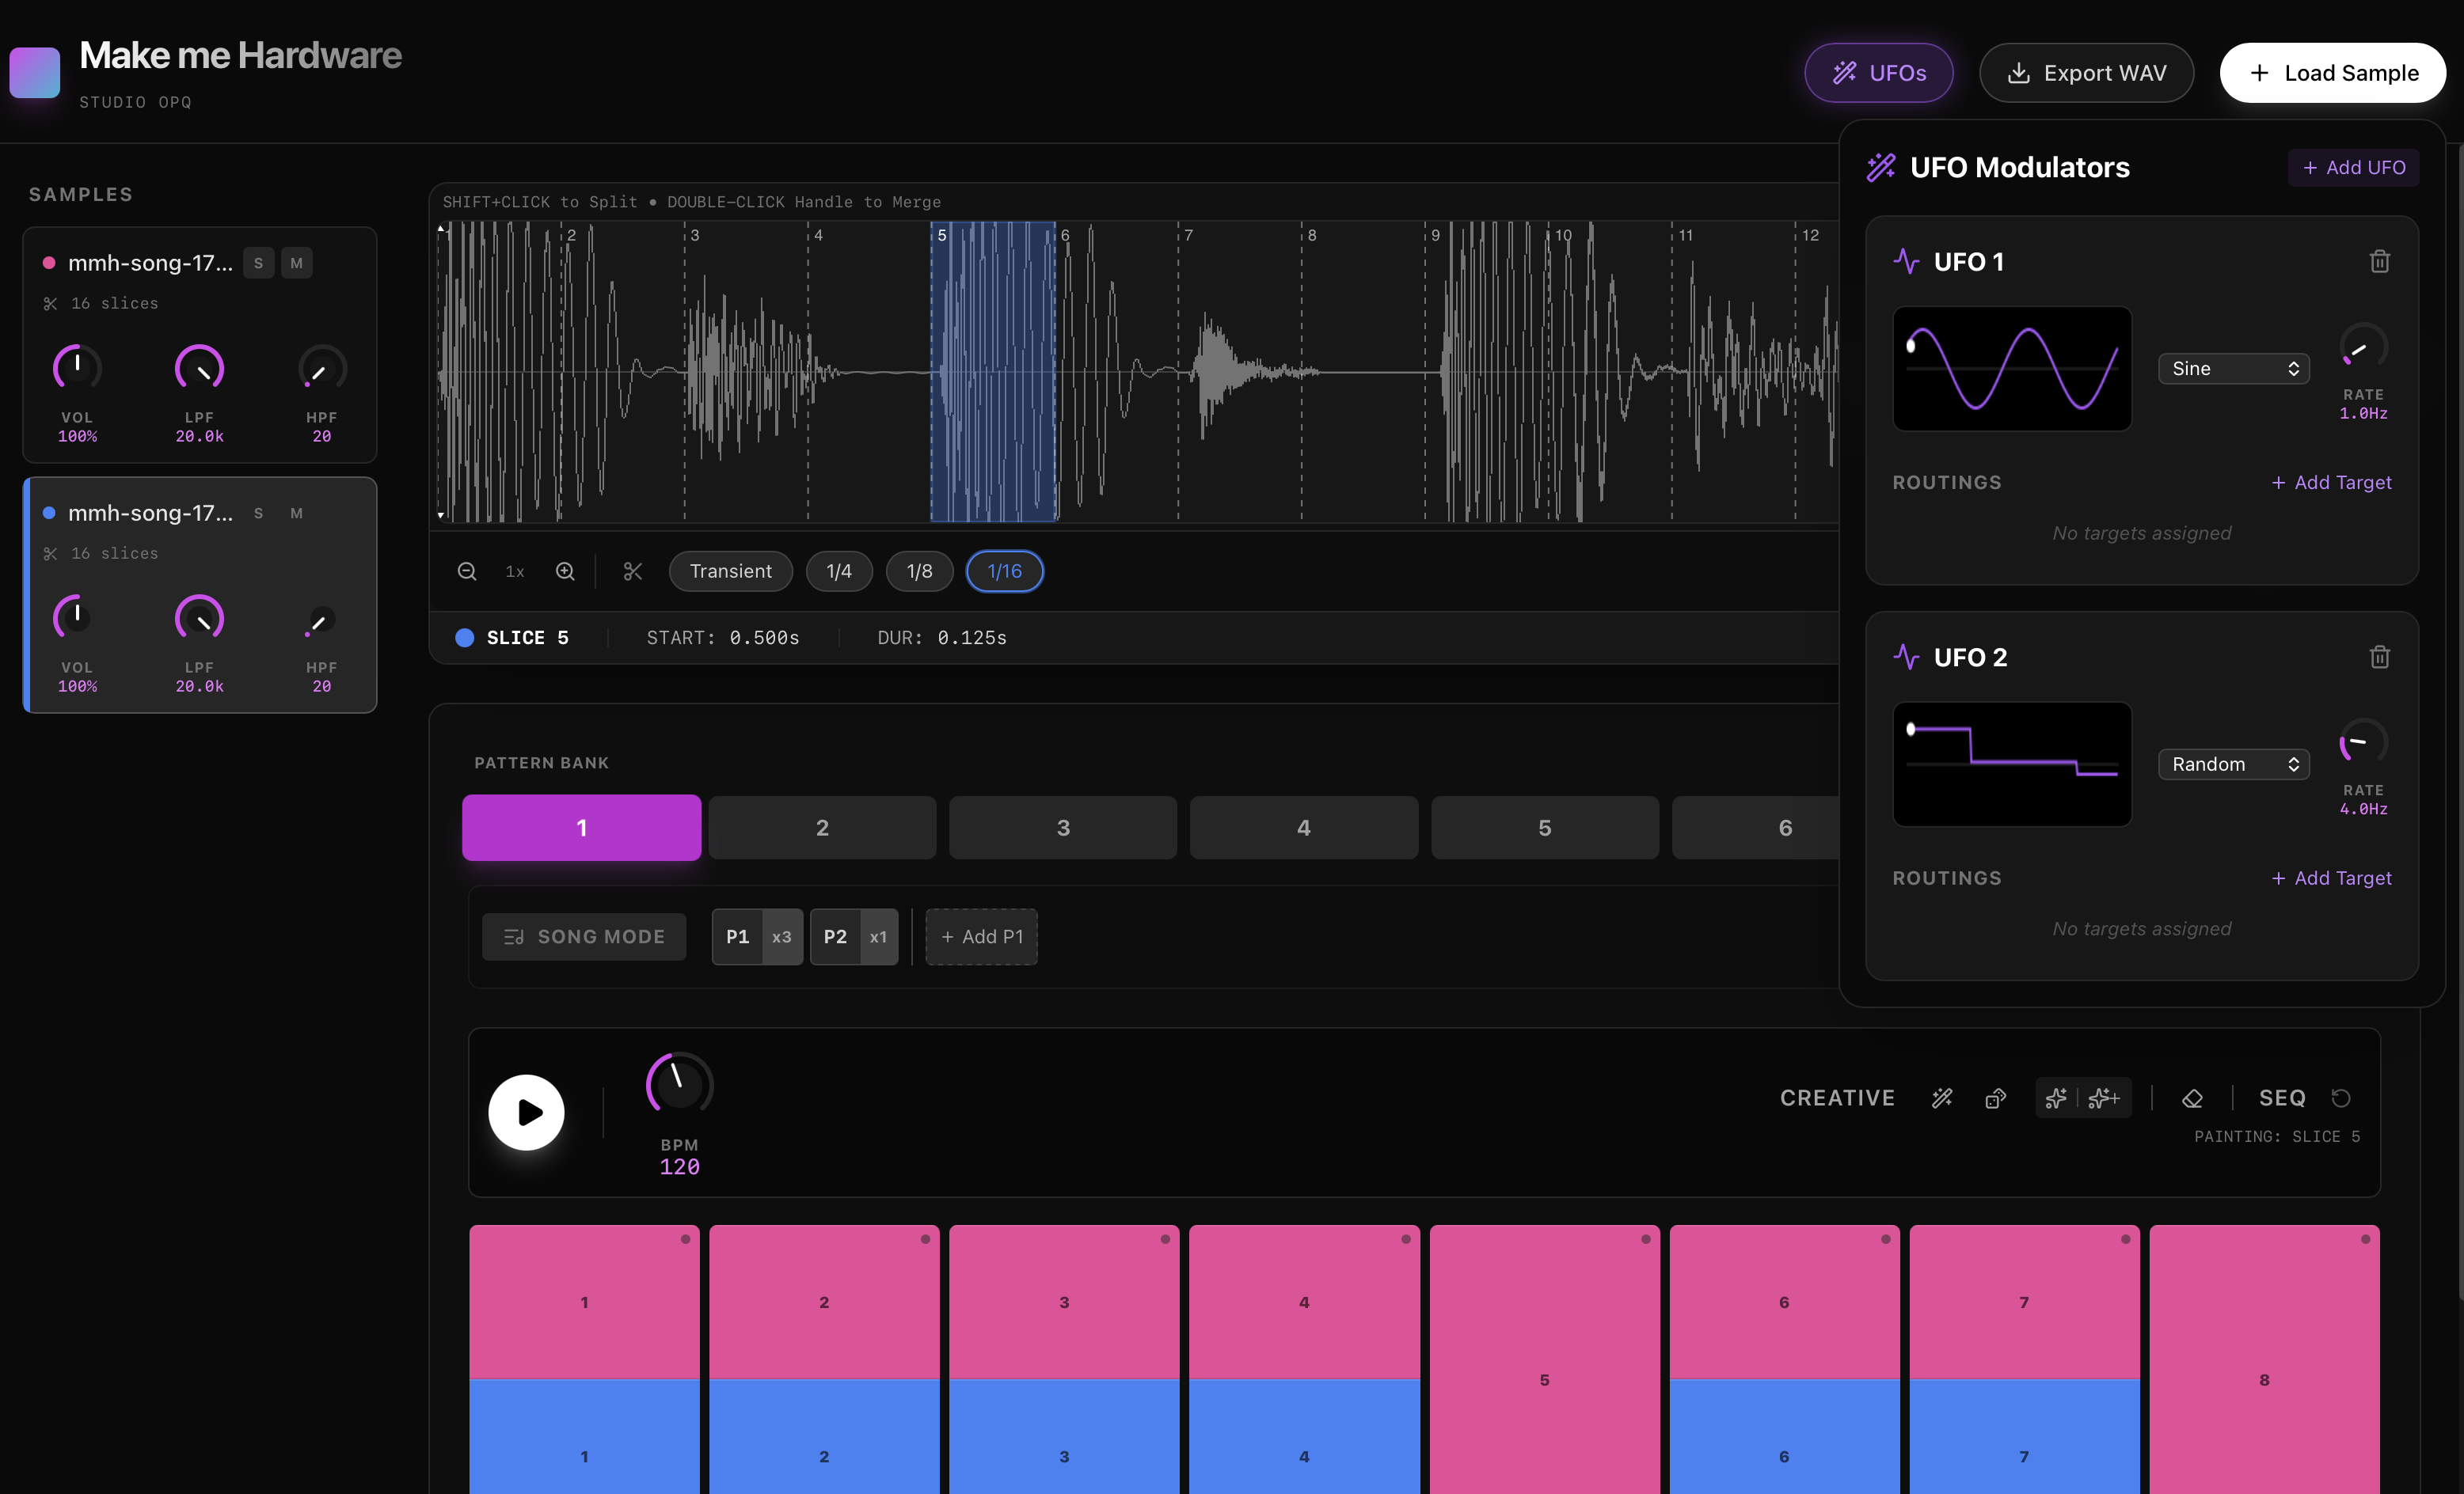Image resolution: width=2464 pixels, height=1494 pixels.
Task: Click blue sequencer pad 3
Action: coord(1064,1436)
